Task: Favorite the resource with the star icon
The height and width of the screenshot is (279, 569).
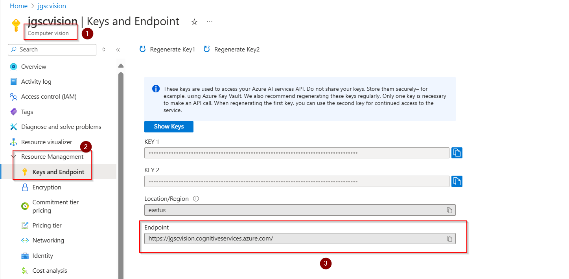Action: point(194,22)
